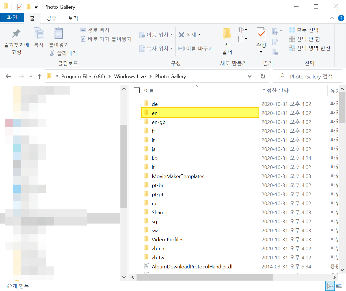Switch to Large icons view
The image size is (346, 291).
[x=339, y=286]
